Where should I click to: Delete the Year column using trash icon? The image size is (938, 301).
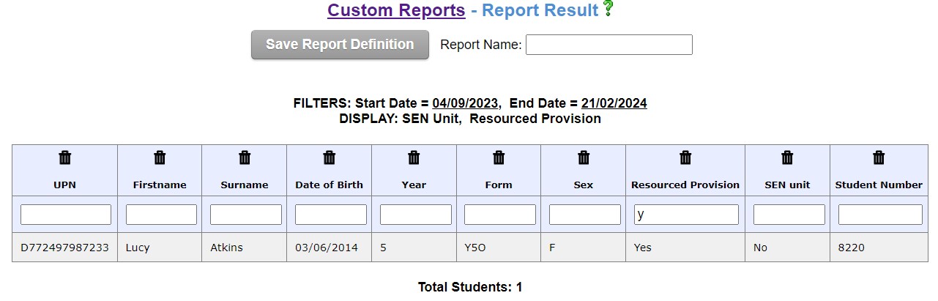pyautogui.click(x=414, y=157)
